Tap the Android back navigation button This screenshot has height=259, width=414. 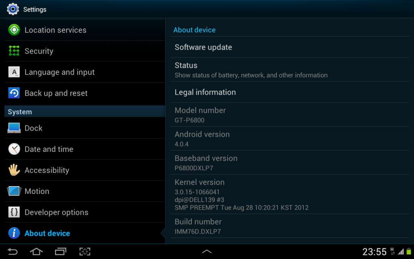click(x=13, y=251)
